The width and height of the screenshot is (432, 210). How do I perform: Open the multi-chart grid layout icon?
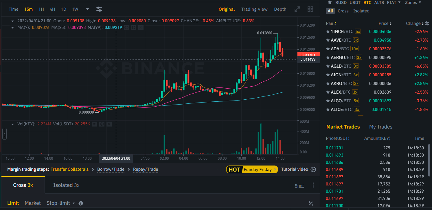pyautogui.click(x=310, y=9)
